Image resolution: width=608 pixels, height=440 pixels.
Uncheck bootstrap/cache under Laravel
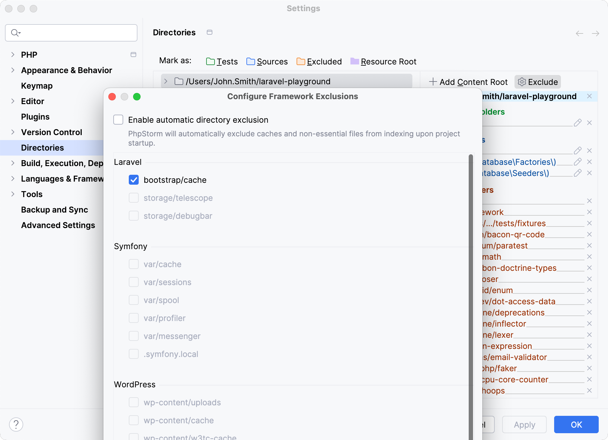pyautogui.click(x=133, y=180)
